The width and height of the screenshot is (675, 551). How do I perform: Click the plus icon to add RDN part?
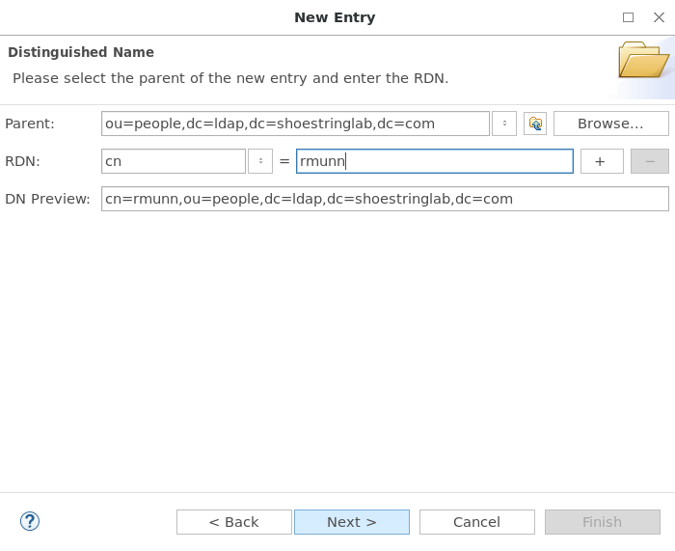tap(602, 161)
